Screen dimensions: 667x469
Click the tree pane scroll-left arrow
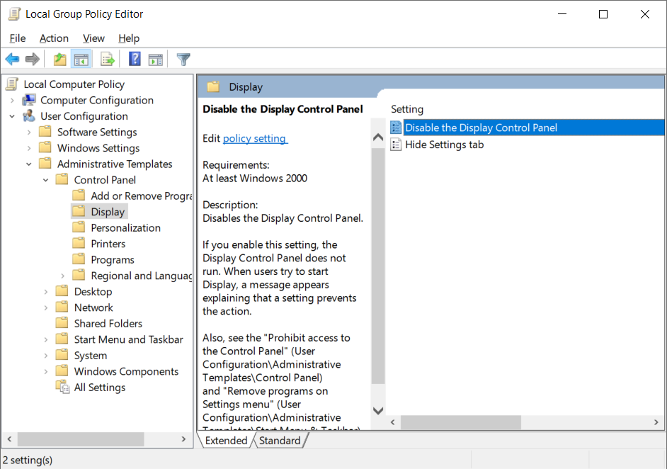point(9,439)
